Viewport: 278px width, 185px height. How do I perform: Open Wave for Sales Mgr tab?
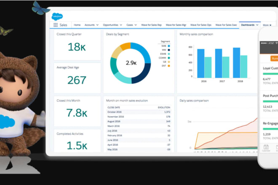[x=176, y=25]
